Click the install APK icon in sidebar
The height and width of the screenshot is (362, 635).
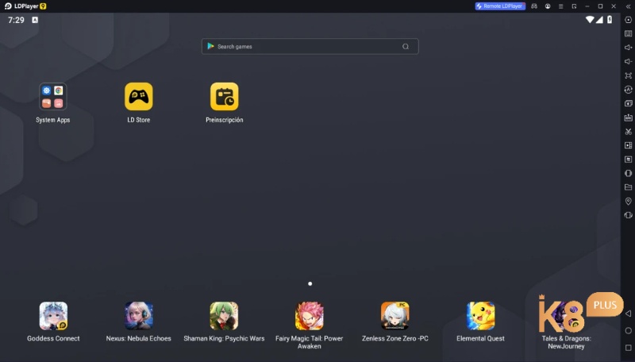tap(628, 117)
